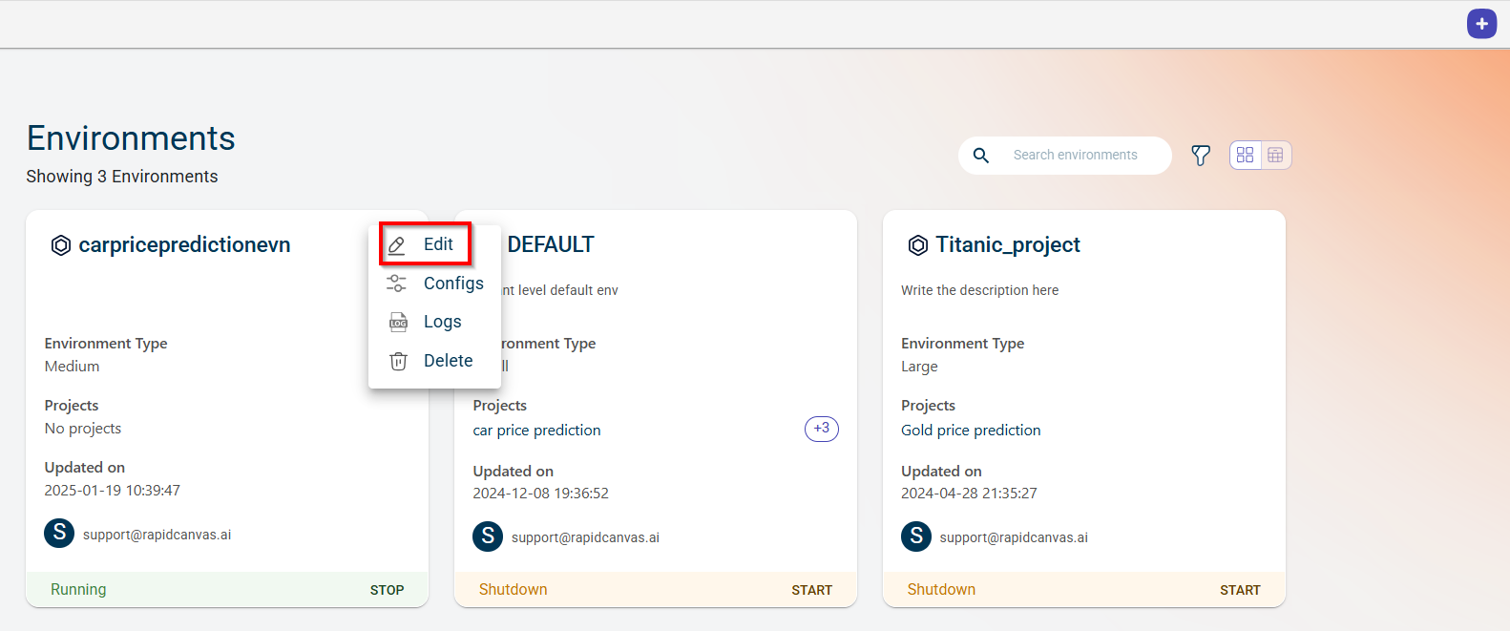Switch to table list view
The width and height of the screenshot is (1510, 631).
pyautogui.click(x=1275, y=156)
